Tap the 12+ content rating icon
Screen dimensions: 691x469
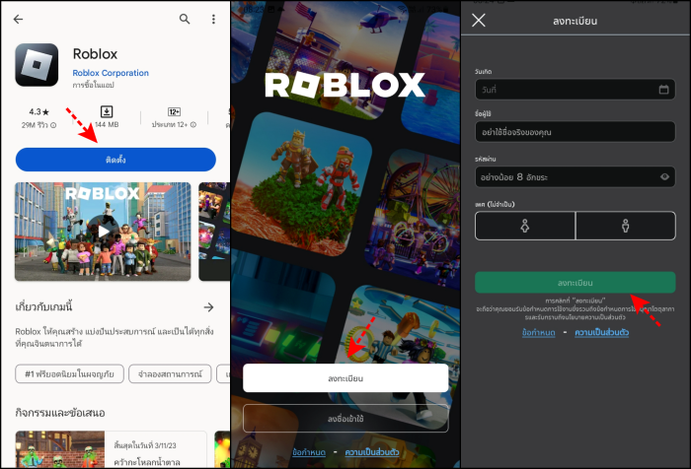pyautogui.click(x=174, y=111)
